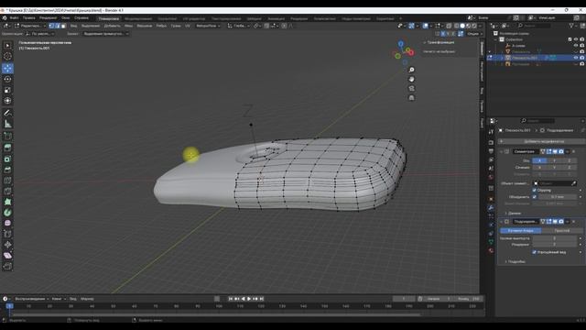Enable rendered viewport shading sphere
Image resolution: width=586 pixels, height=330 pixels.
pos(474,26)
